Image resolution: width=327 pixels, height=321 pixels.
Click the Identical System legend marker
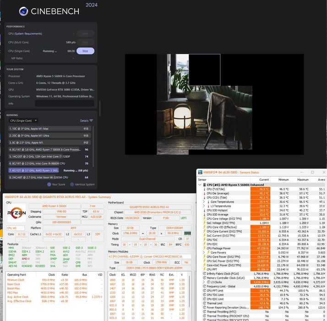tap(72, 184)
